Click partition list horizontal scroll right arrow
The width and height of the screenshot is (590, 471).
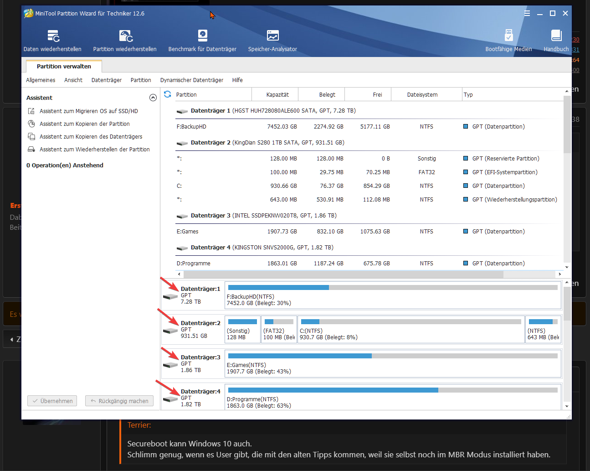click(x=560, y=274)
